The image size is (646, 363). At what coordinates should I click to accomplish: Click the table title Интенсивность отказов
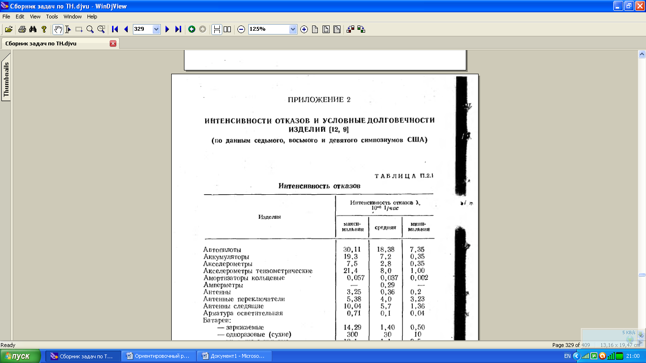(x=319, y=186)
